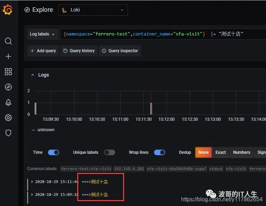The width and height of the screenshot is (266, 206).
Task: Select Dedup Exact option
Action: tap(220, 152)
